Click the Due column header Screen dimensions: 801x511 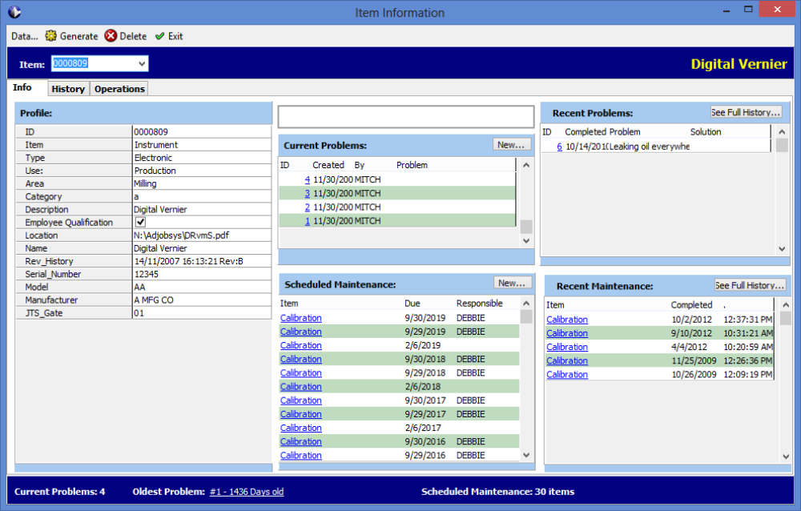(x=413, y=304)
